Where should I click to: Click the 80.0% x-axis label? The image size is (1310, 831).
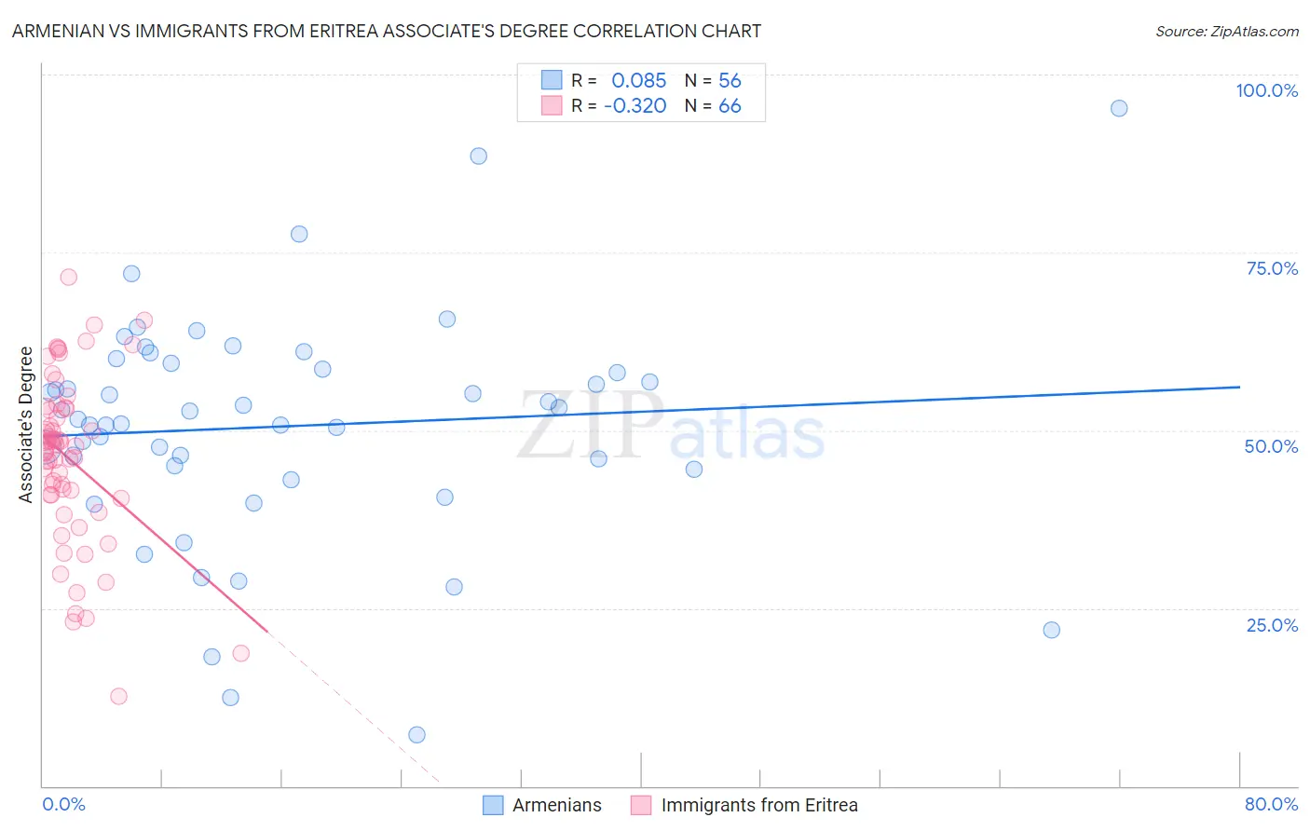[1271, 804]
